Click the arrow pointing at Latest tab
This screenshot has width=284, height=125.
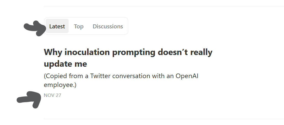(34, 28)
